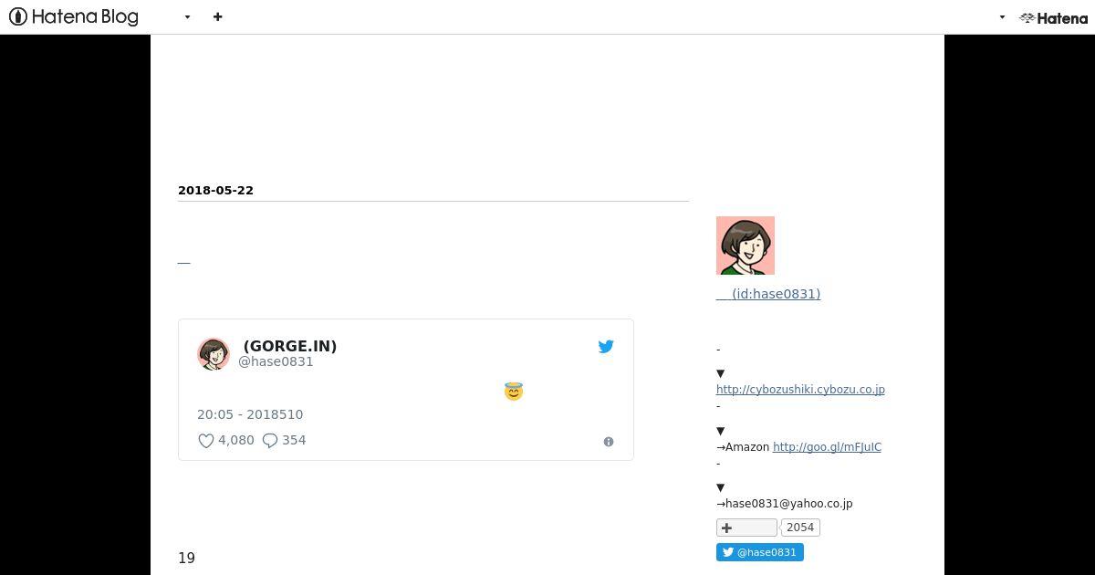Open the tweet timestamp 20:05 link
Screen dimensions: 1095x575
tap(250, 414)
